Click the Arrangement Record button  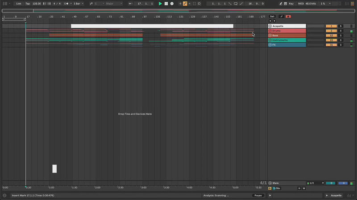coord(172,4)
